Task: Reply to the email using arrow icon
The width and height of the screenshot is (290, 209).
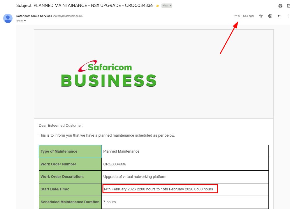Action: click(280, 16)
